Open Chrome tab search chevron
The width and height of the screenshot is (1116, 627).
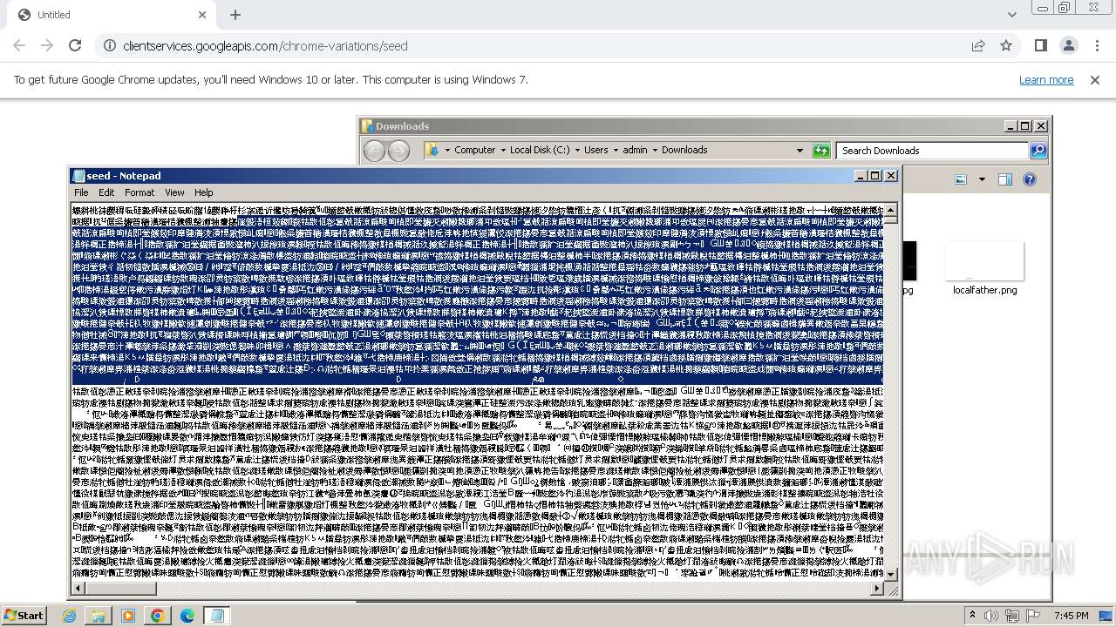point(1012,15)
